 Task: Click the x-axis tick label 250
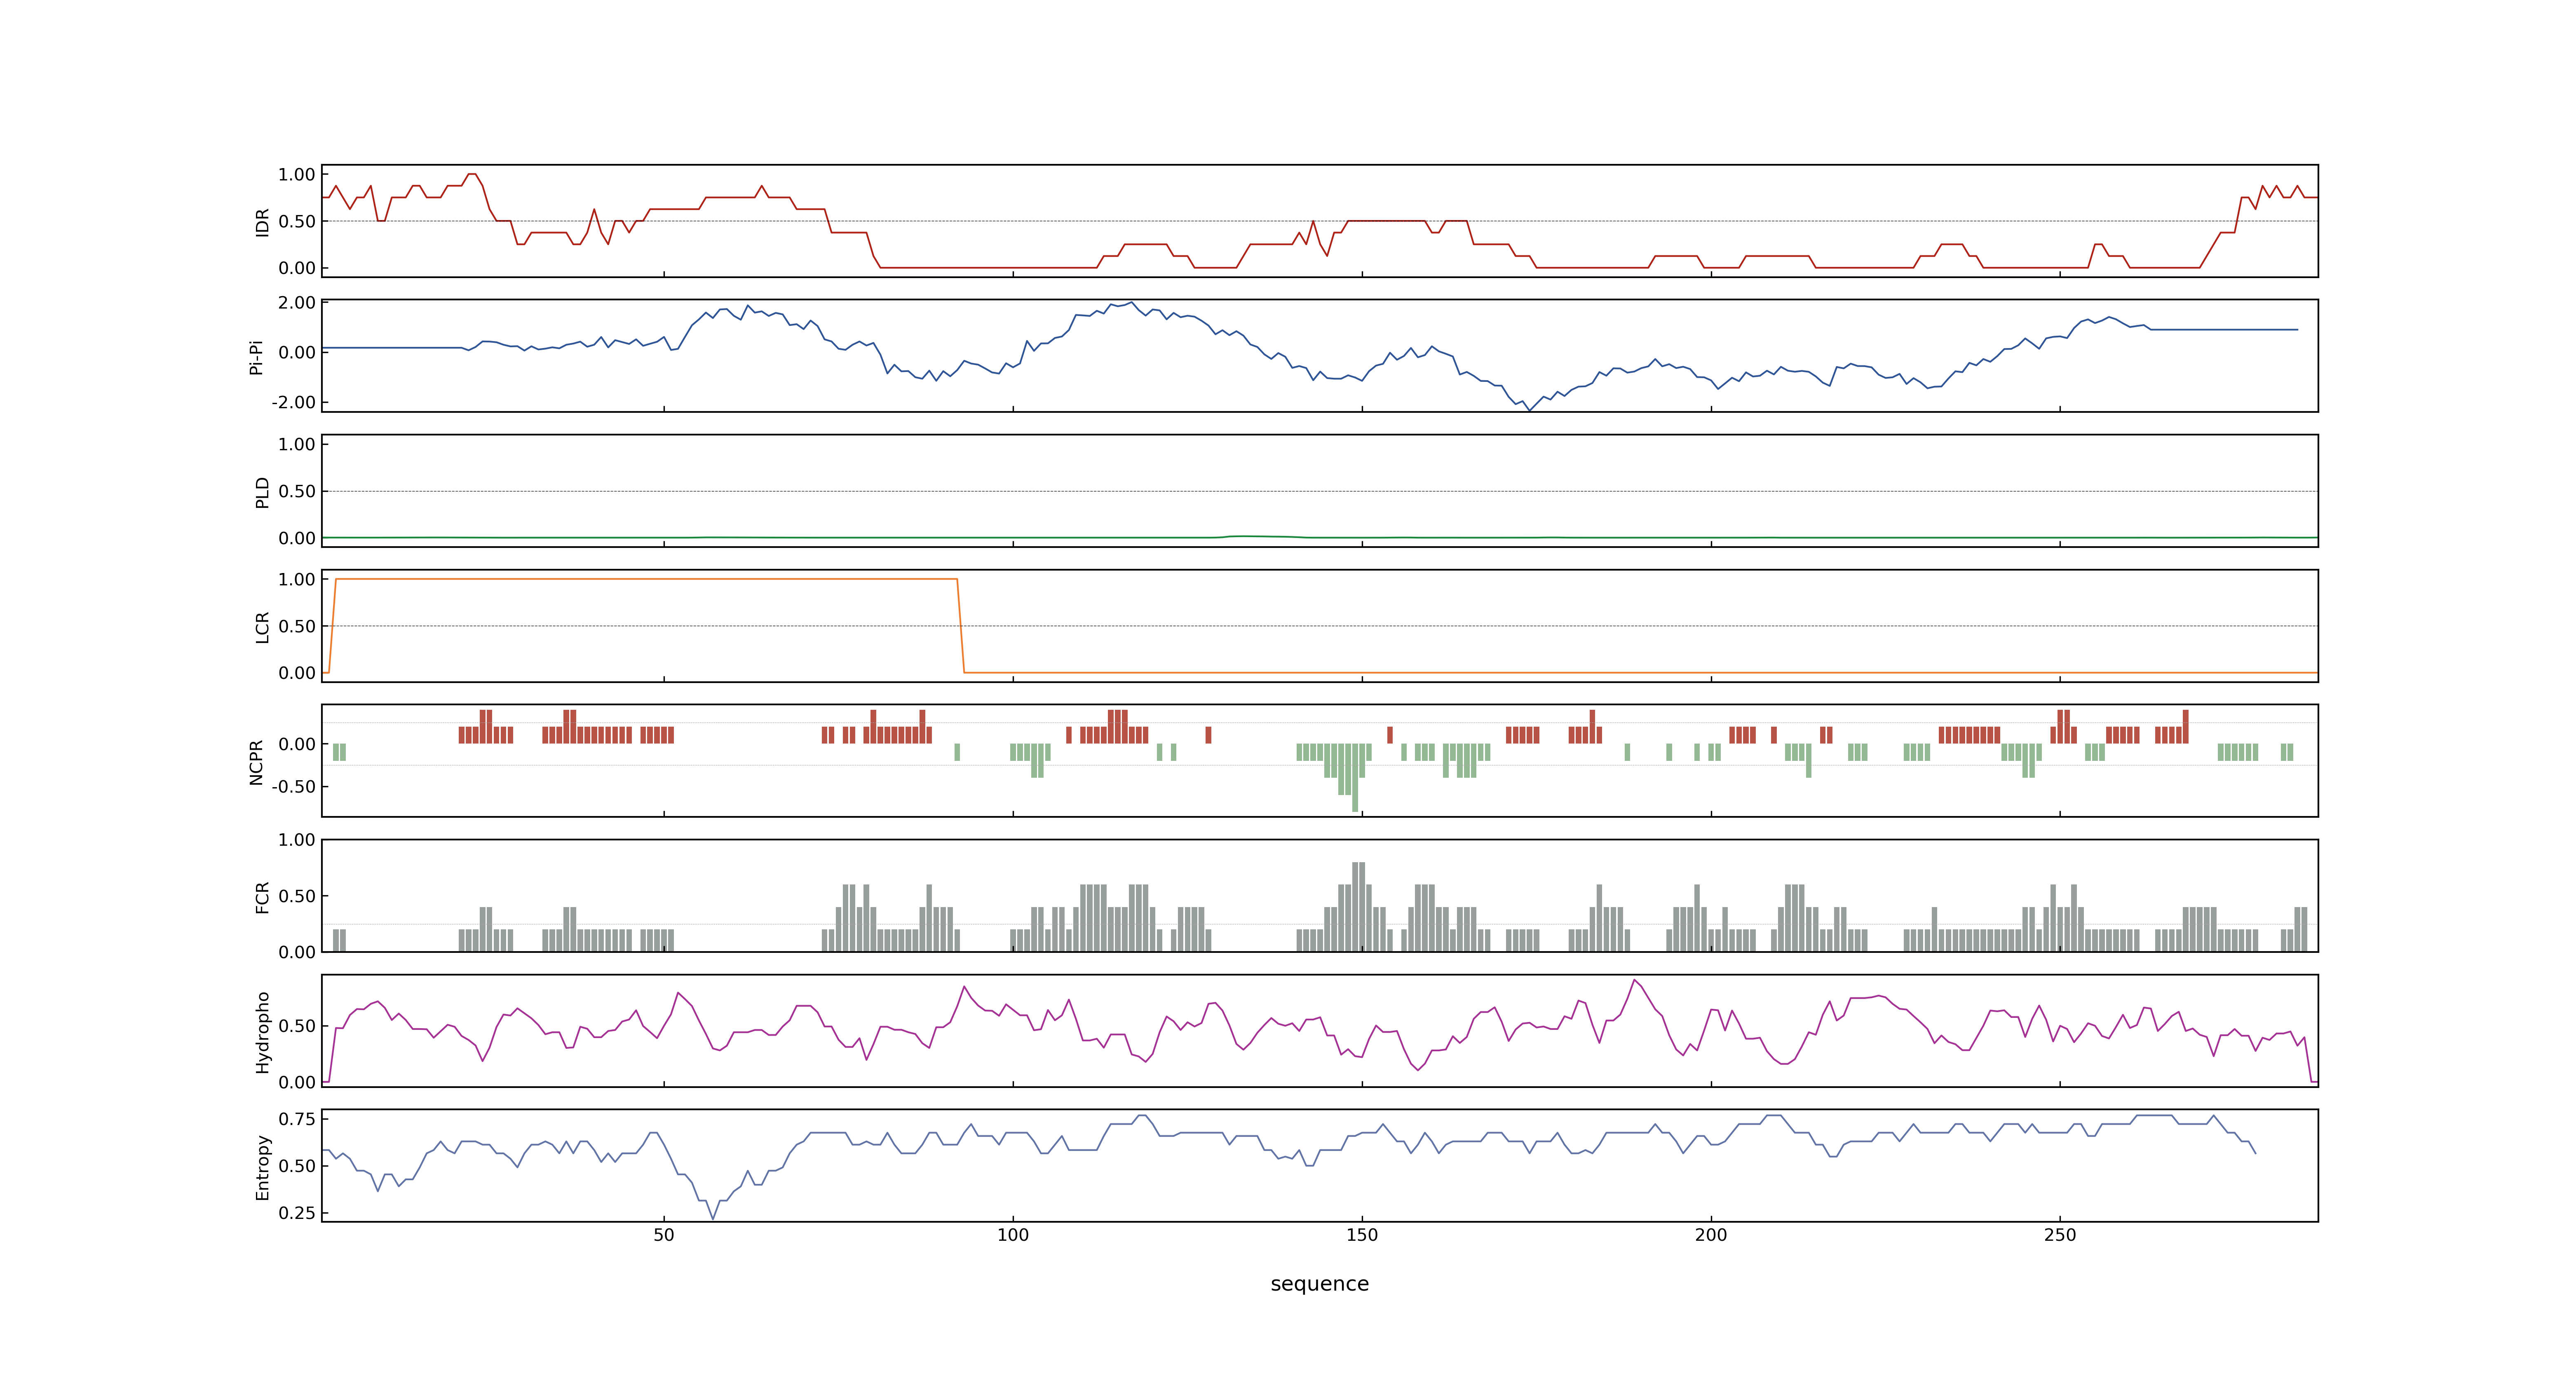2060,1235
